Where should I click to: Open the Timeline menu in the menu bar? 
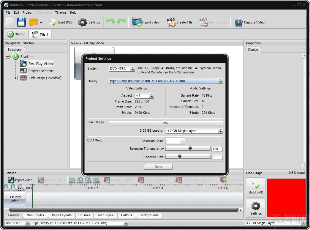pyautogui.click(x=61, y=12)
